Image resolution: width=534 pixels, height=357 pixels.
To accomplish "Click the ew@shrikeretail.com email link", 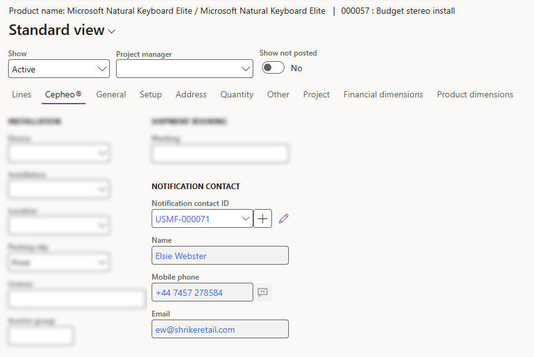I will 195,330.
